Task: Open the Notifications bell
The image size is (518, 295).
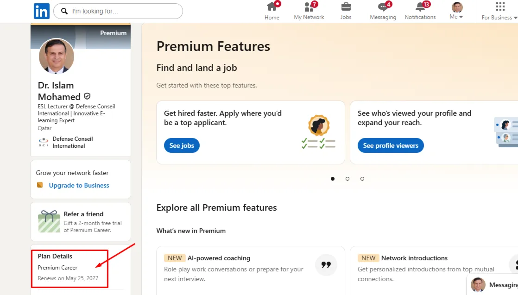Action: click(x=420, y=11)
